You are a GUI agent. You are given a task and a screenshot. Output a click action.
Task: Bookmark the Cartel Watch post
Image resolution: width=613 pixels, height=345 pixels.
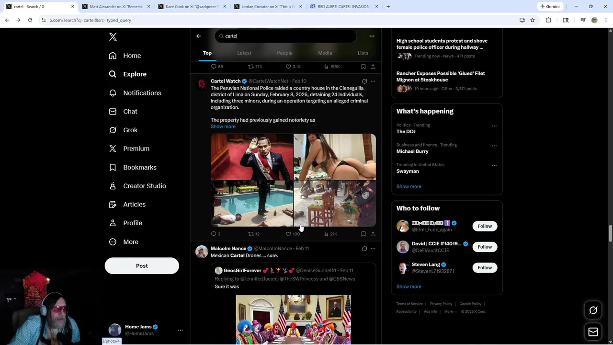point(363,234)
